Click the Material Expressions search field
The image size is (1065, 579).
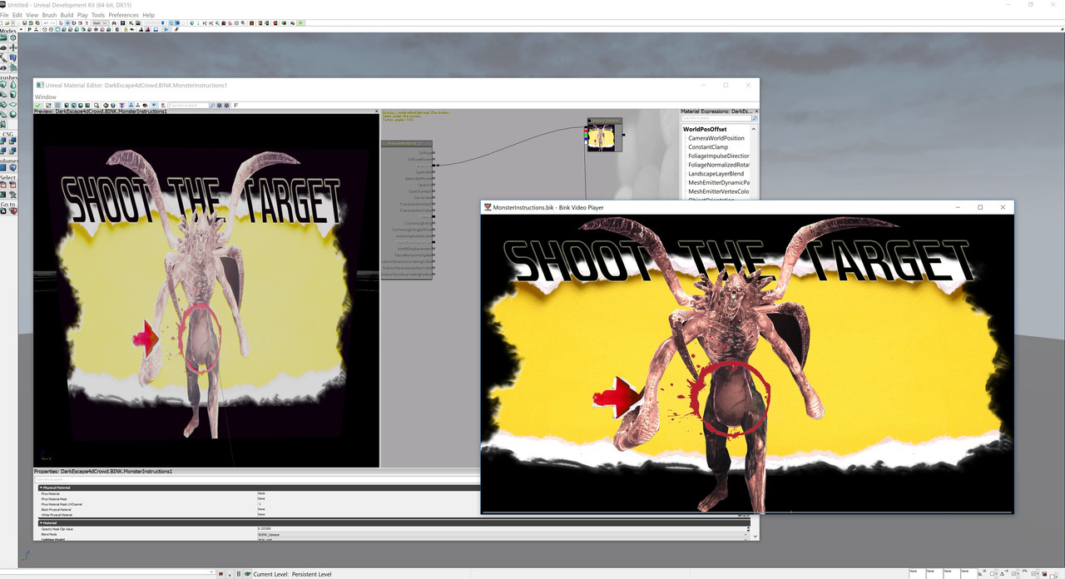(x=715, y=118)
